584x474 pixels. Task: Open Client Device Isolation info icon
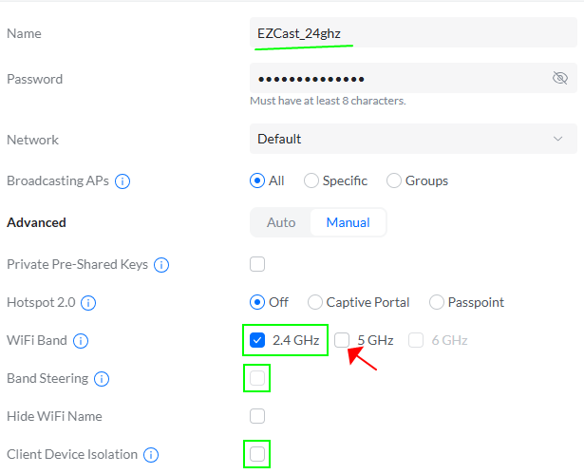[151, 455]
